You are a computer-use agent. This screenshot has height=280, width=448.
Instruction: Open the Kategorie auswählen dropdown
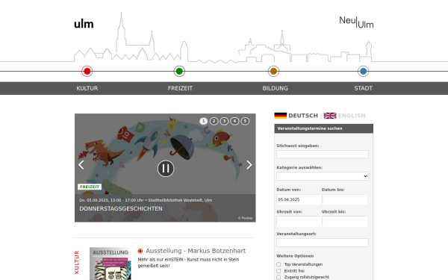(323, 176)
